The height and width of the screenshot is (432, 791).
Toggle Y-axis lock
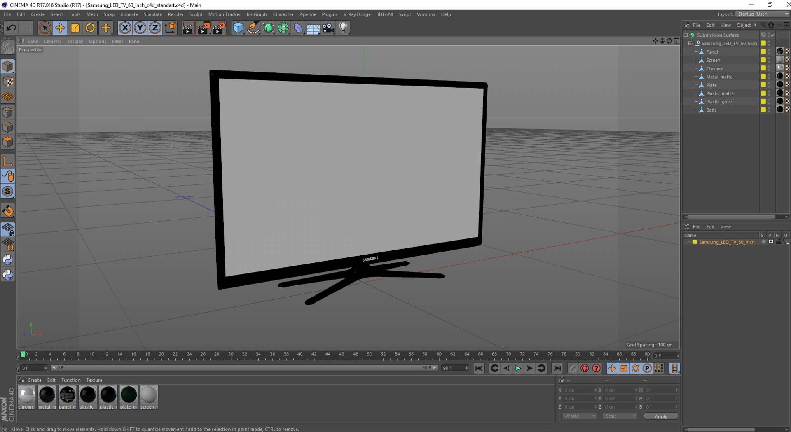point(140,28)
